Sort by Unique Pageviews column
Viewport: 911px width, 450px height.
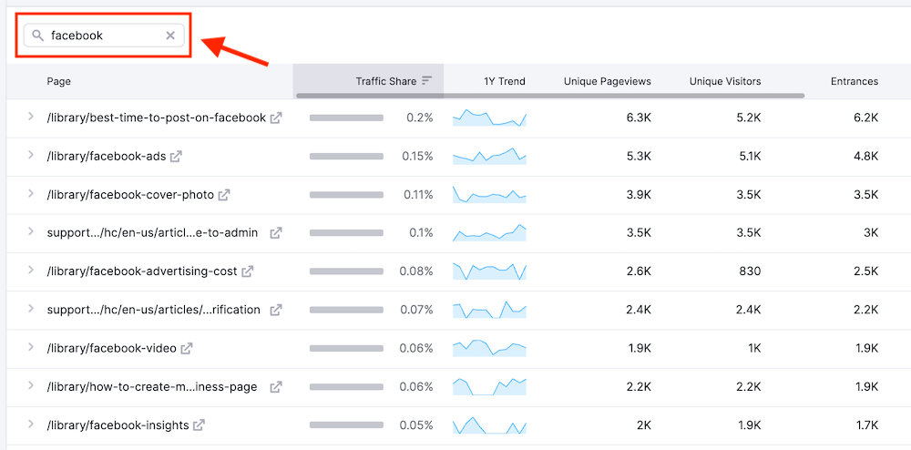(x=607, y=81)
